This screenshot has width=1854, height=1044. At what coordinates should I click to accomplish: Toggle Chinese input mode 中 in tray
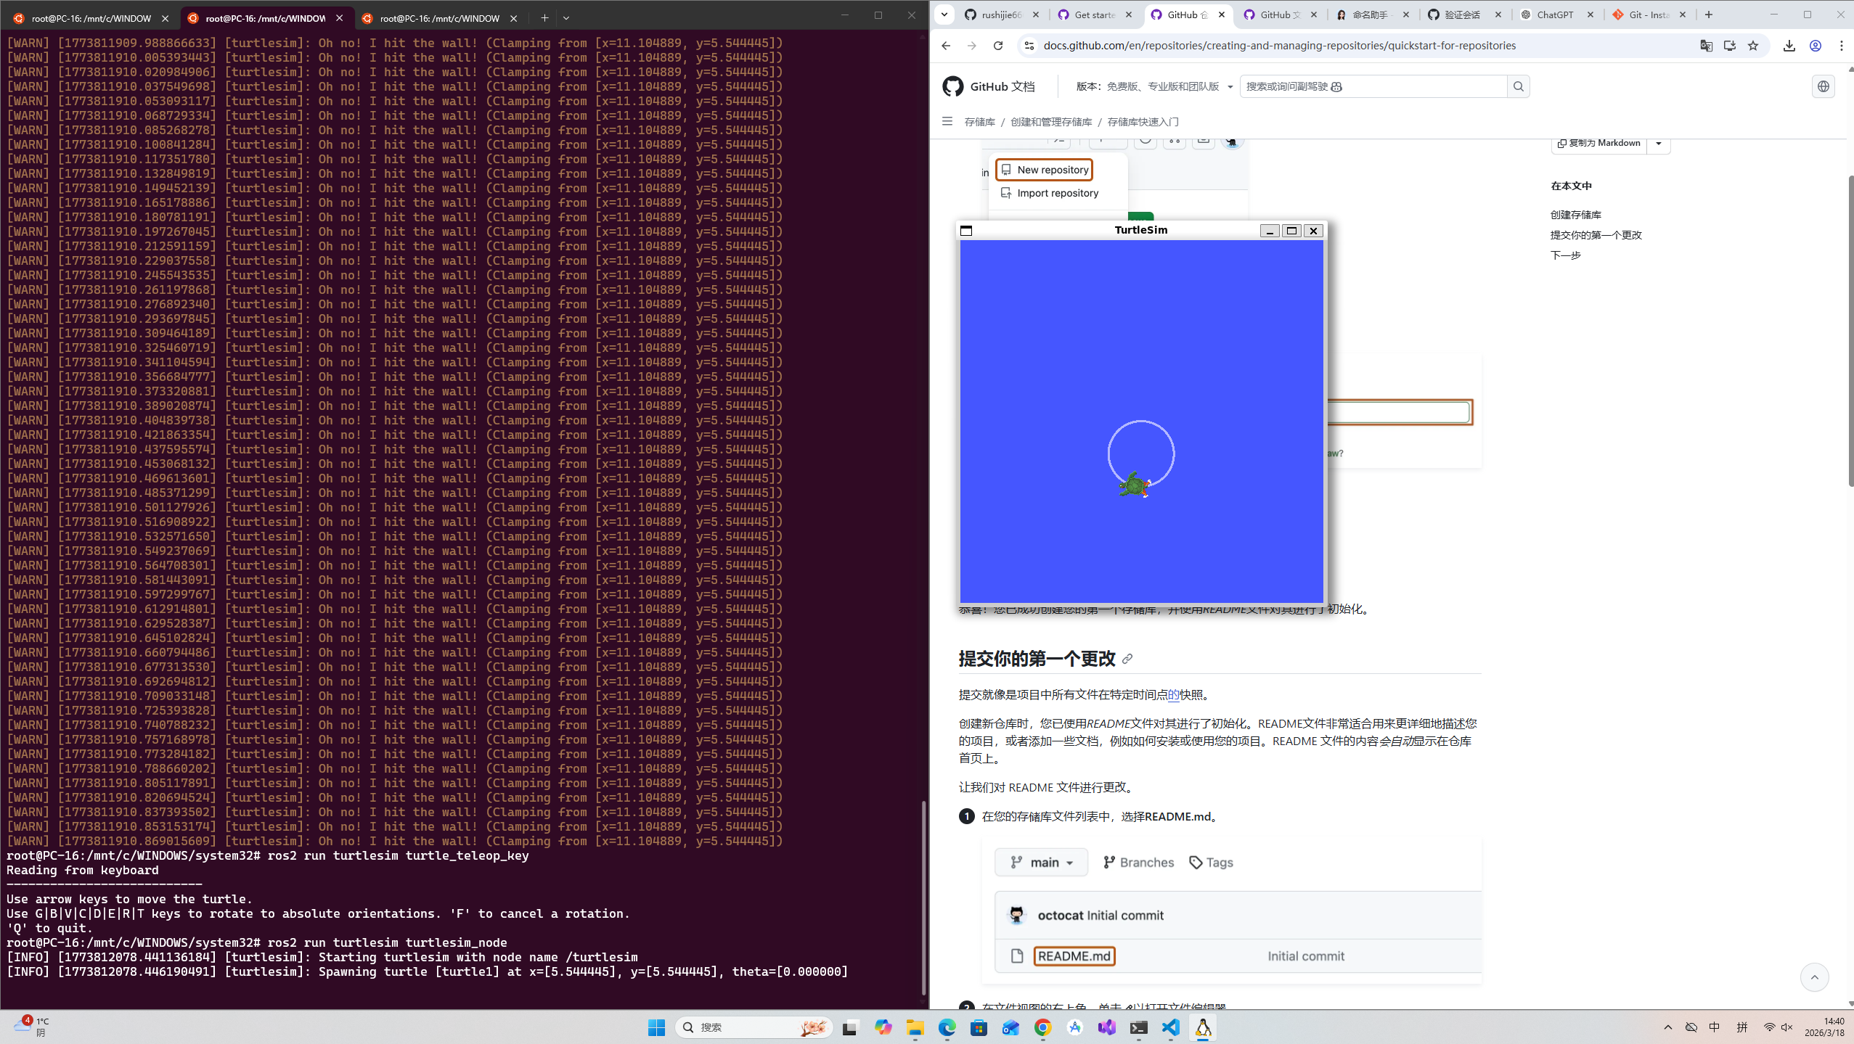(x=1714, y=1027)
